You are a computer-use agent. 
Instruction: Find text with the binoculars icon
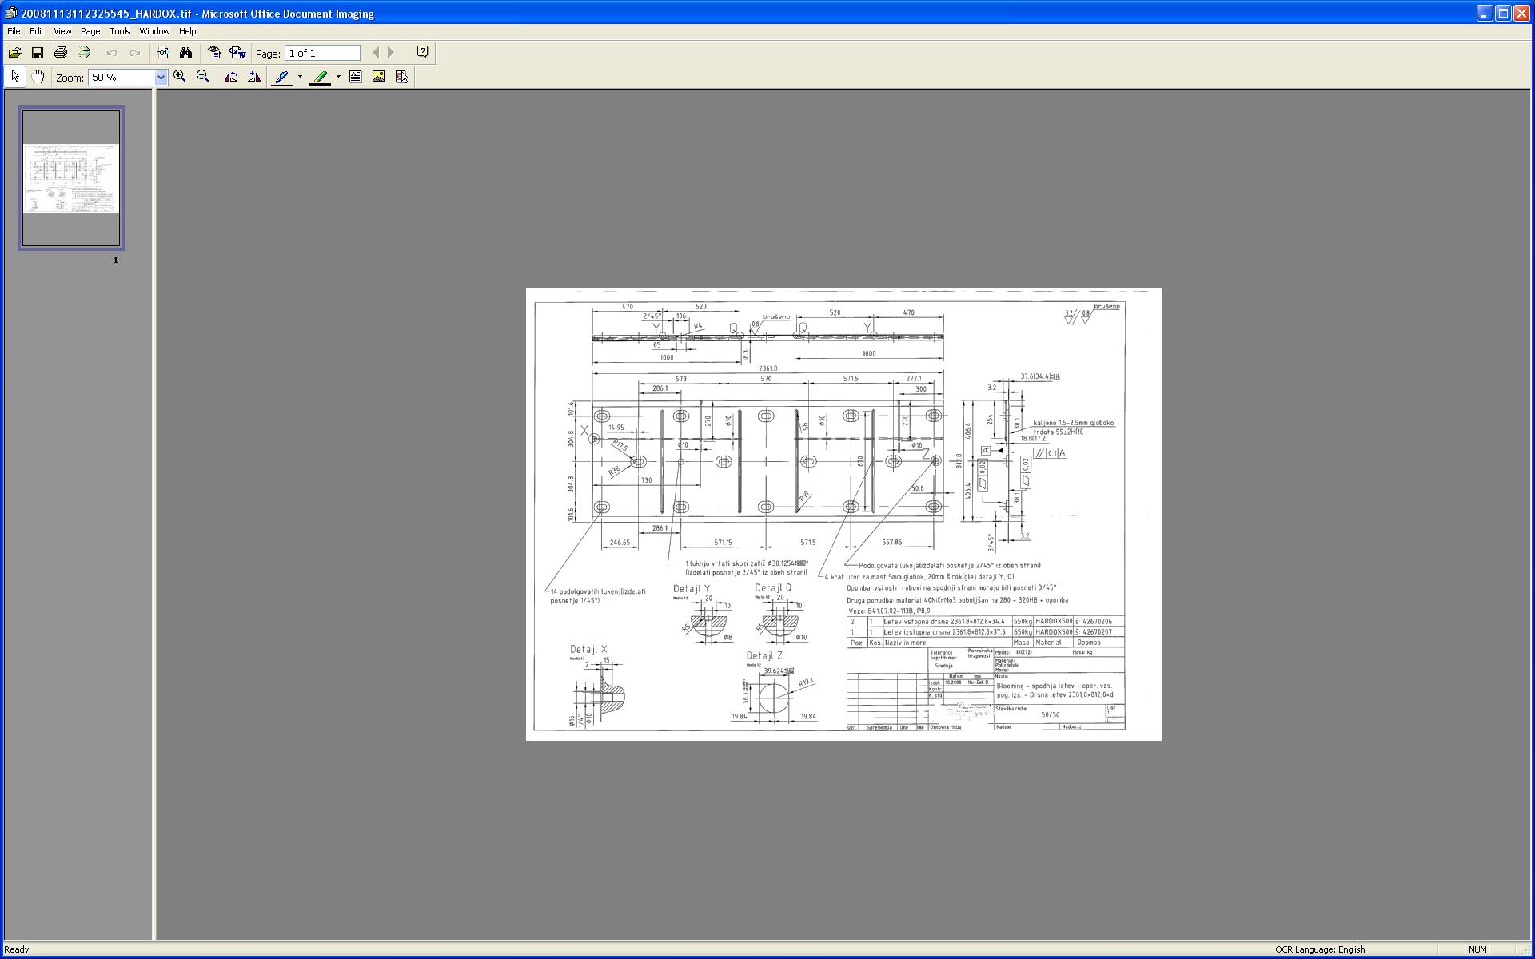(x=185, y=53)
